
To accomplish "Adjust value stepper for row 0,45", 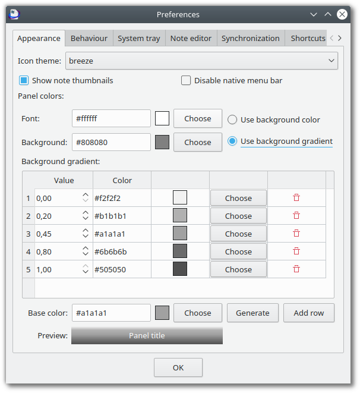I will 86,233.
